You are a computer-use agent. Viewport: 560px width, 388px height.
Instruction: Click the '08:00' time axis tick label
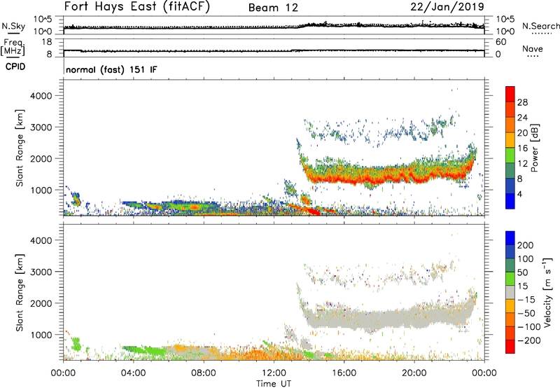(x=204, y=373)
